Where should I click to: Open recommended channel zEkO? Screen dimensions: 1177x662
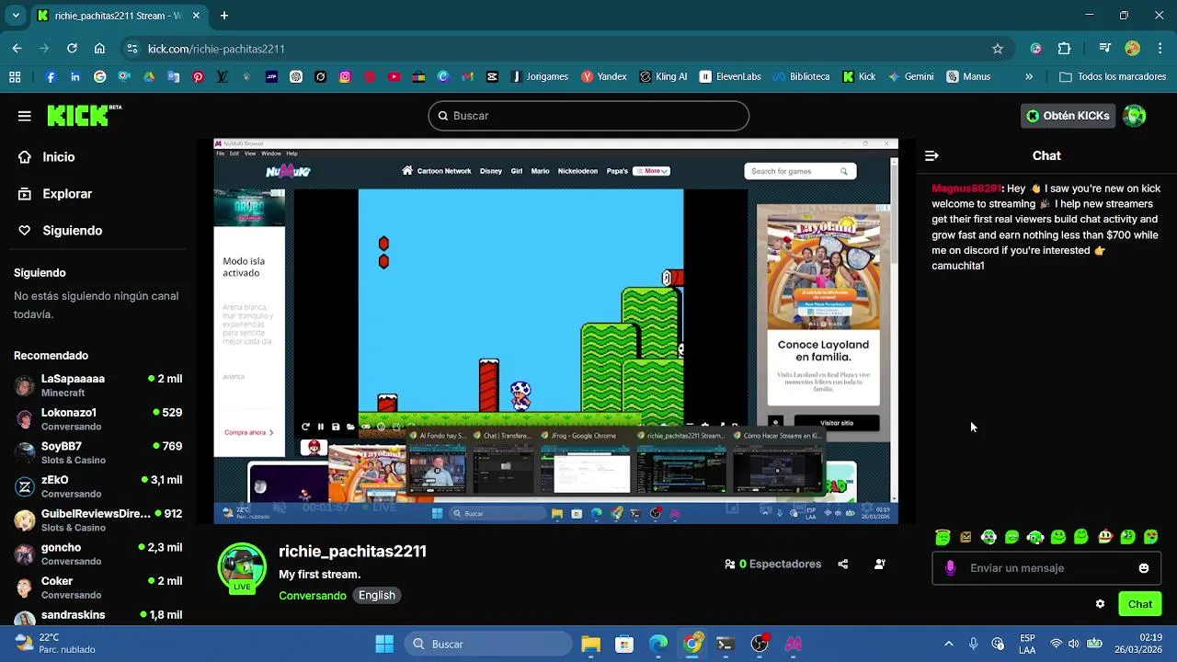click(98, 487)
